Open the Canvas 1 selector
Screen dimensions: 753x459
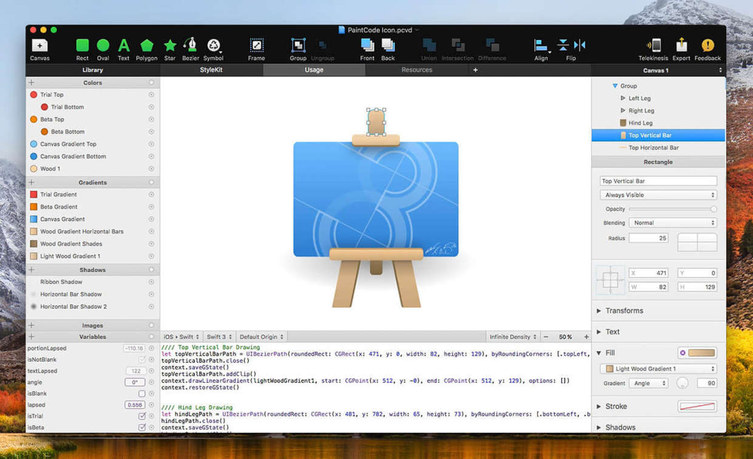point(658,70)
